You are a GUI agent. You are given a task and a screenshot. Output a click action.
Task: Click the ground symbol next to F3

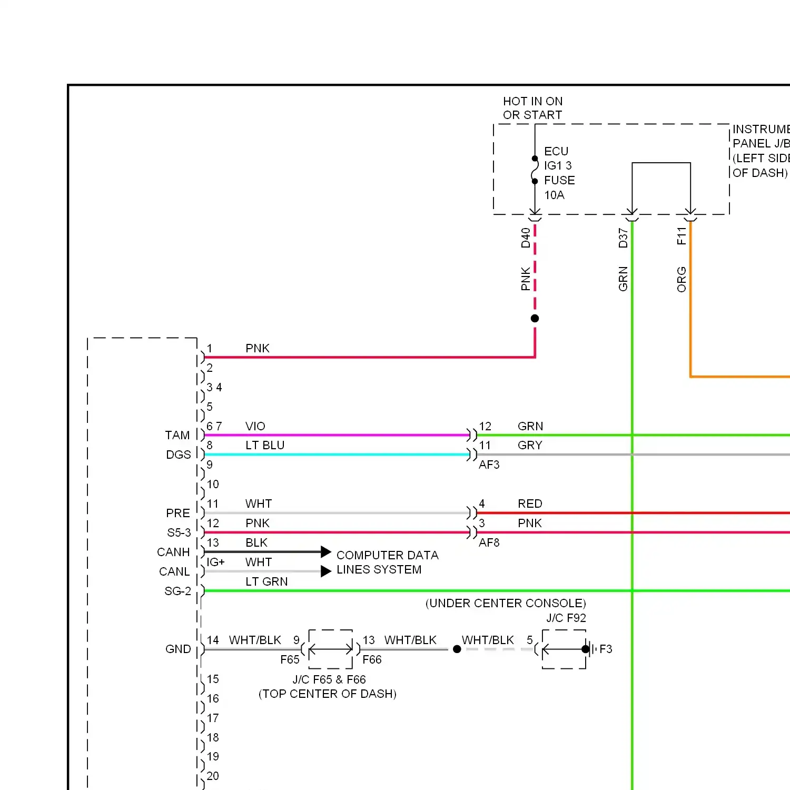pos(594,649)
